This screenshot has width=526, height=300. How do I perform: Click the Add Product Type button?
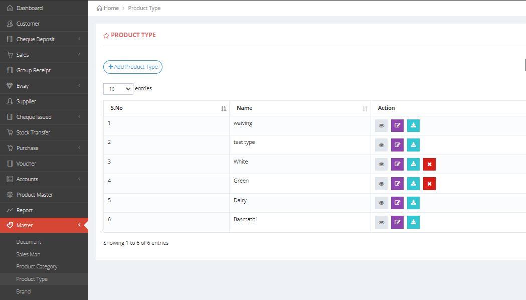[133, 67]
